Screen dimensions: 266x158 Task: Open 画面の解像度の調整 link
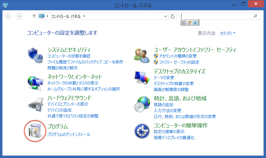[x=171, y=90]
